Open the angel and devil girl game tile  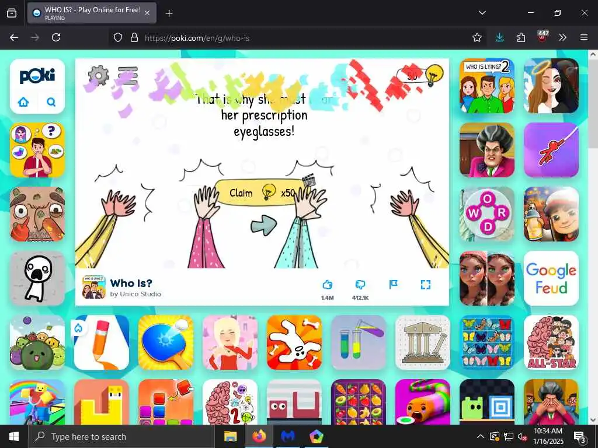point(551,86)
